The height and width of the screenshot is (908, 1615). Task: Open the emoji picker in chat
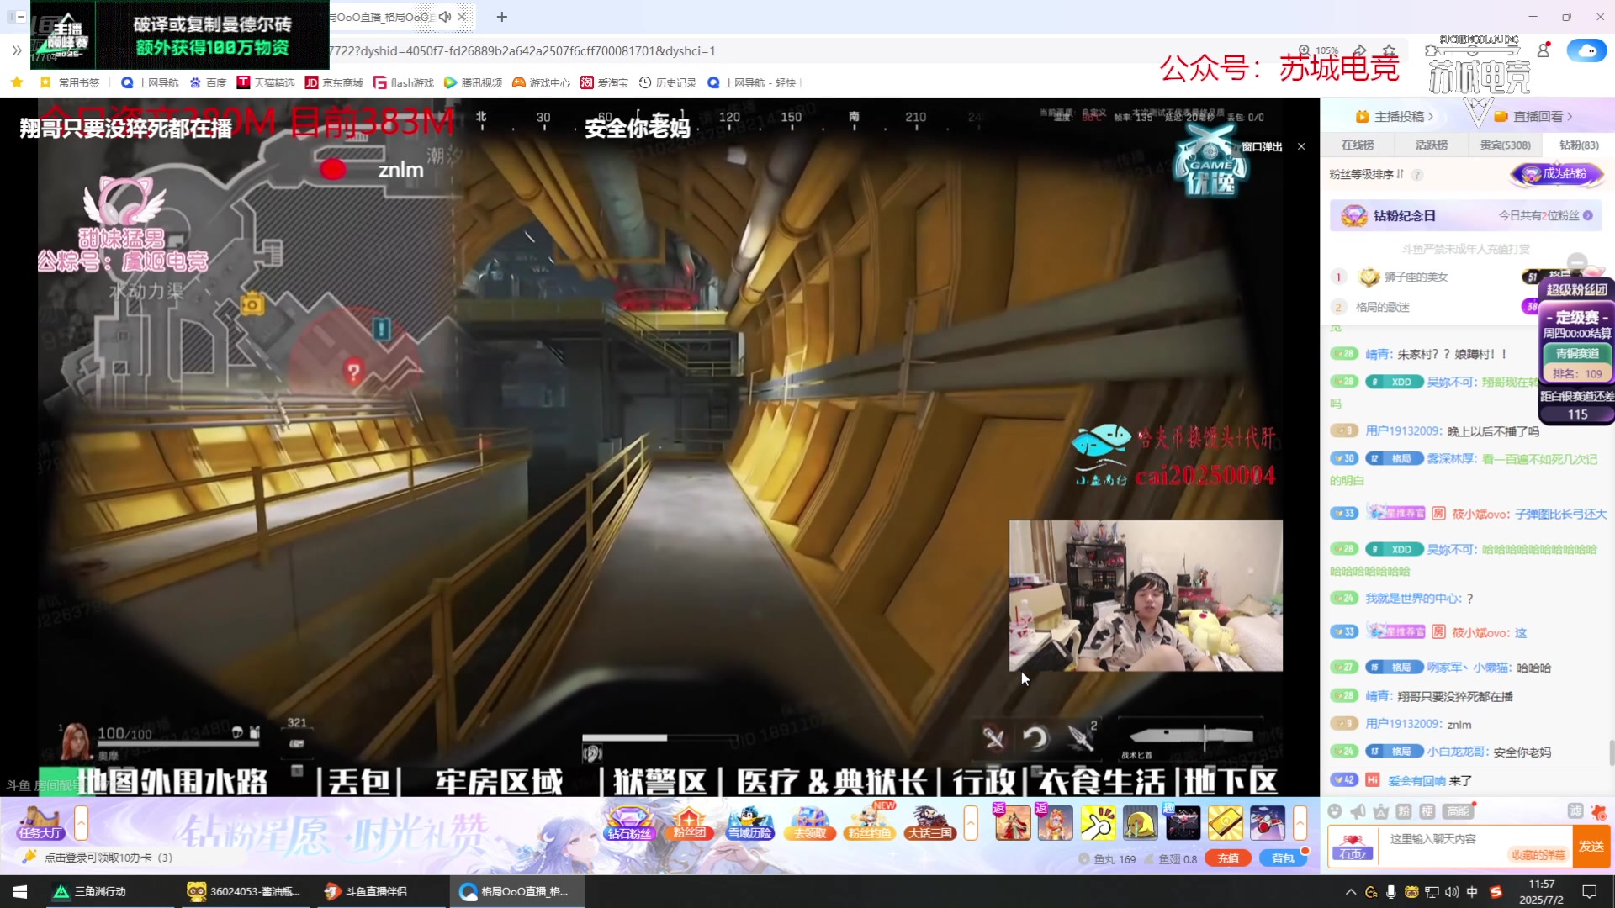1335,811
